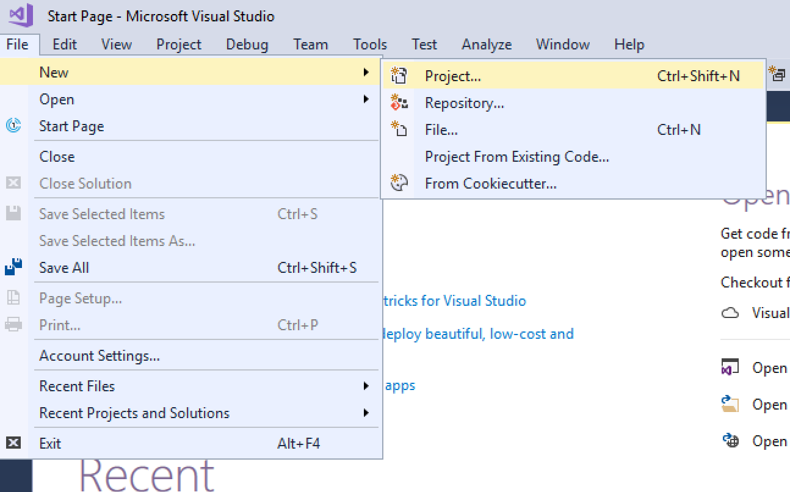Screen dimensions: 790x492
Task: Open the Tools menu
Action: (370, 44)
